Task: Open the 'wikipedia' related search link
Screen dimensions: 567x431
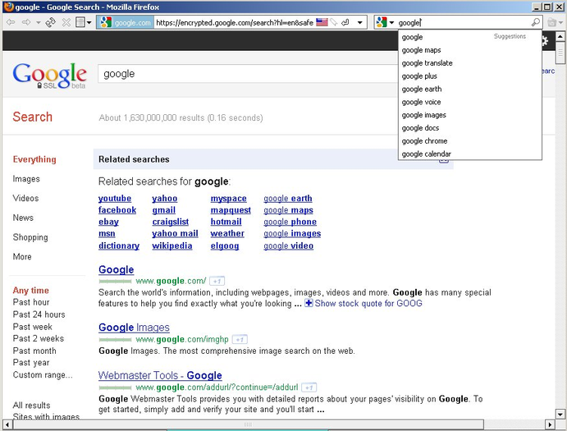Action: click(x=172, y=245)
